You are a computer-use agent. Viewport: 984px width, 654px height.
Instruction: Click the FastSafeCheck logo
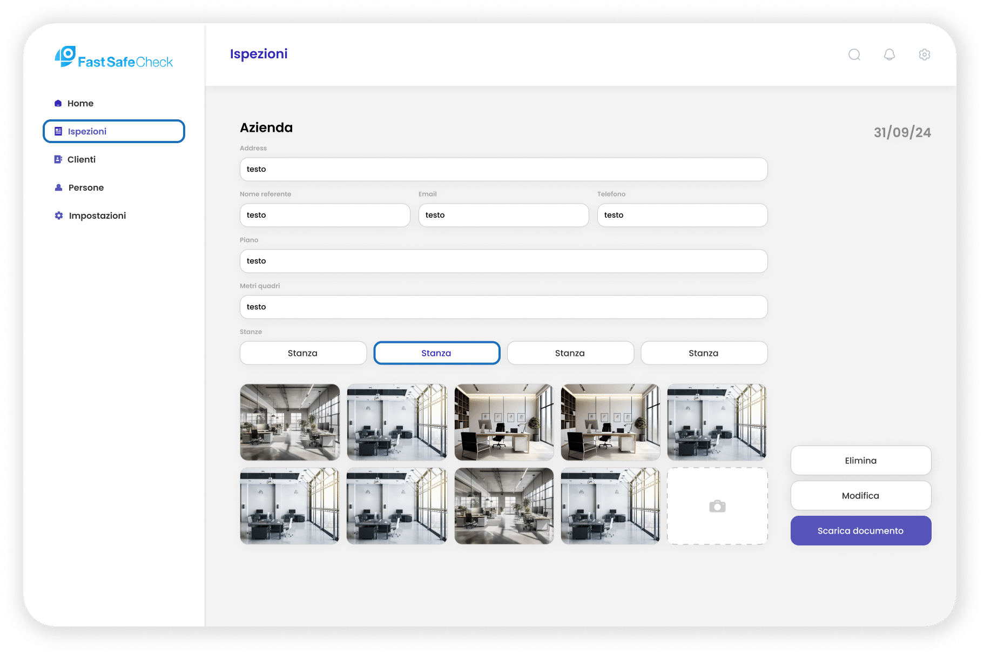(x=113, y=58)
